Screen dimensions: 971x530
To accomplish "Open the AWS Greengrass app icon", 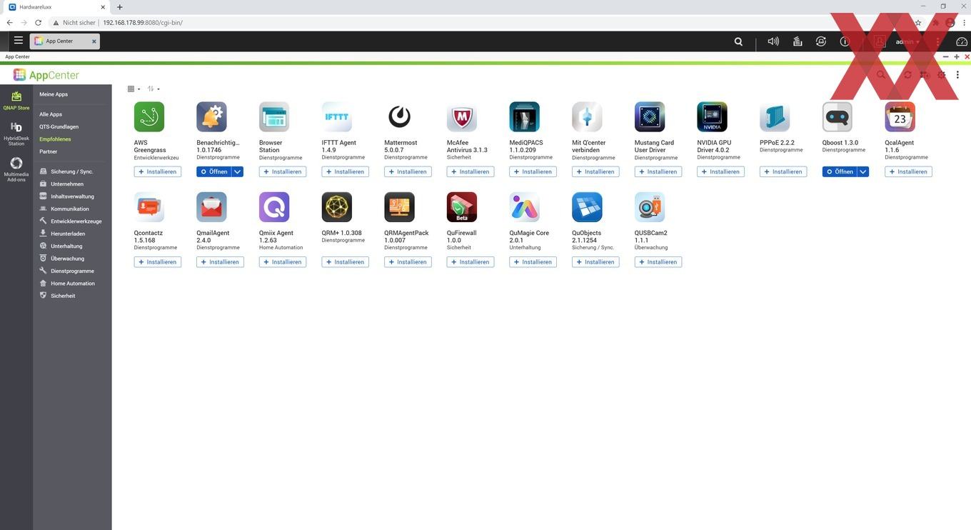I will 149,117.
